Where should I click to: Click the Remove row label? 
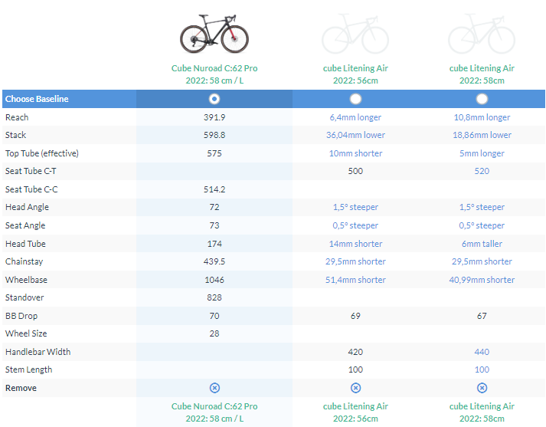coord(21,388)
